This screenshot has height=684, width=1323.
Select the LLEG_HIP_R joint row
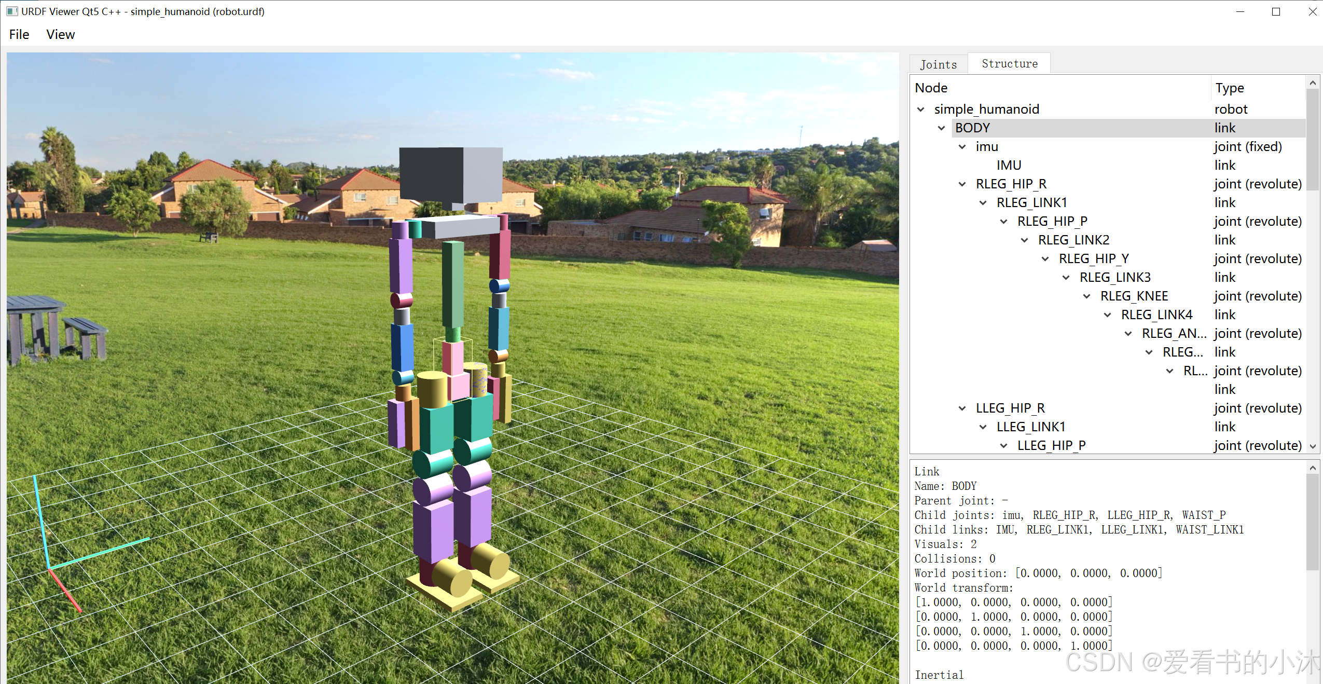pyautogui.click(x=1108, y=408)
